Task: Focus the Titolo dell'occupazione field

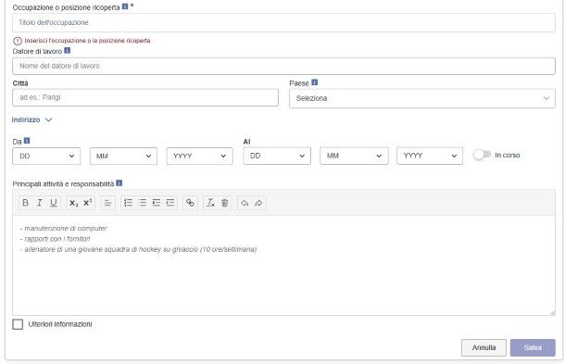Action: point(283,22)
